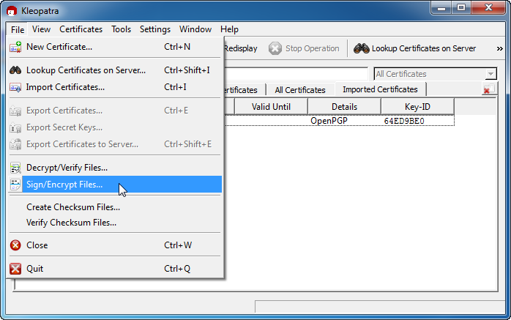
Task: Open the Certificates menu
Action: (x=81, y=29)
